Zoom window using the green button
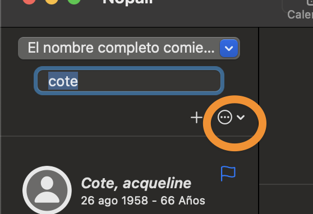Screen dimensions: 313x214 pos(74,2)
